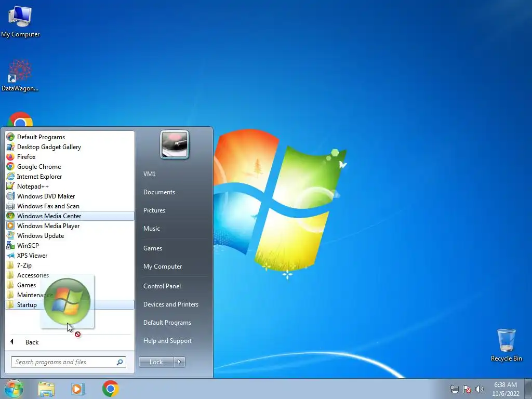Image resolution: width=532 pixels, height=399 pixels.
Task: Open VM1 user folder
Action: click(149, 174)
